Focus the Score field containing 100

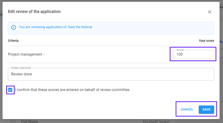pos(193,54)
